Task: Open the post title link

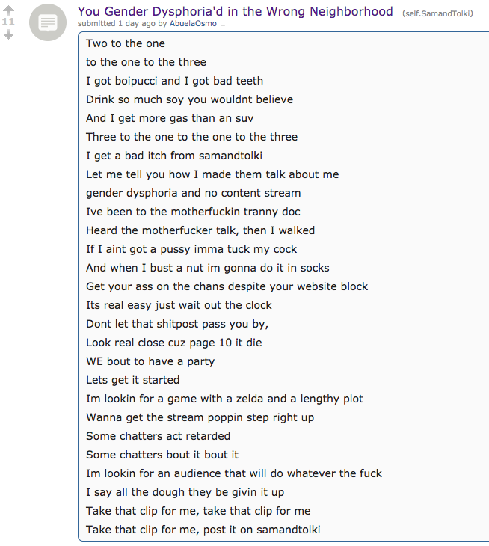Action: point(235,11)
